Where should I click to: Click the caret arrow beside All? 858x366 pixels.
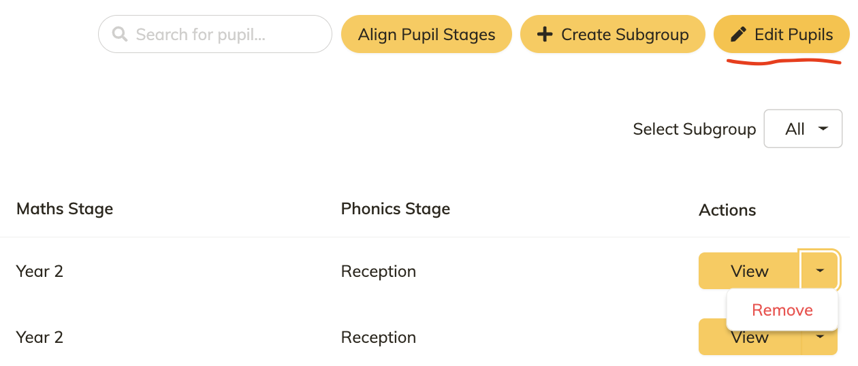pyautogui.click(x=823, y=129)
